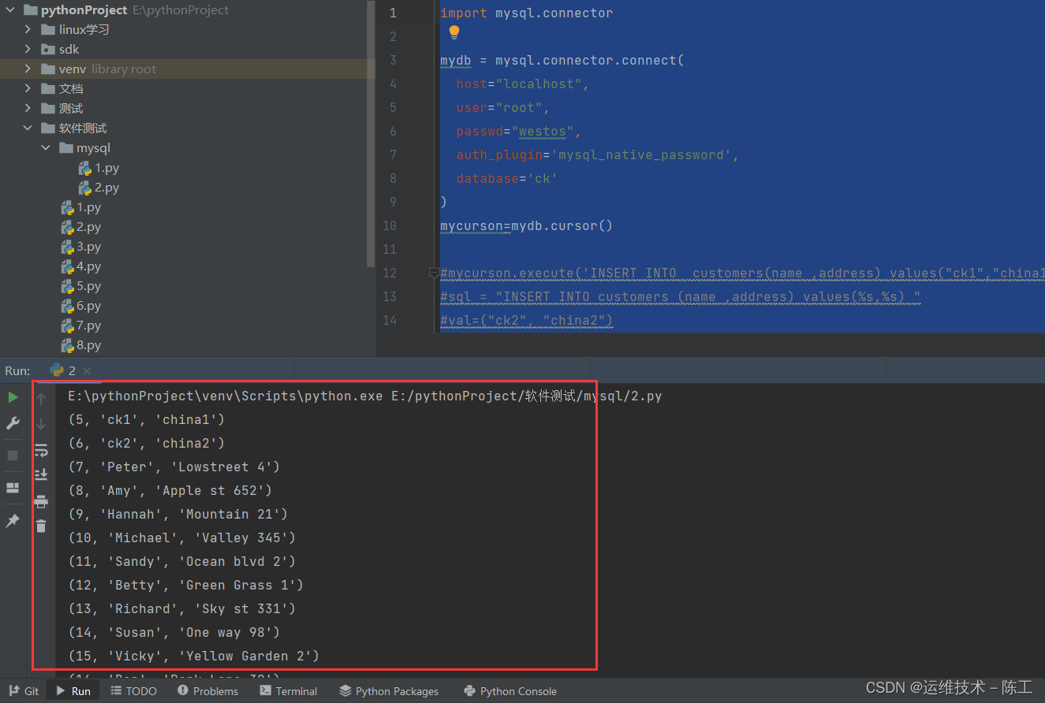Click the mycurson=mydb.cursor() line
This screenshot has width=1045, height=703.
[x=527, y=226]
